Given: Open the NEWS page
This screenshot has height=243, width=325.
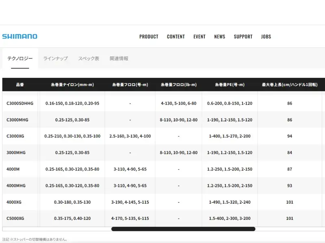Looking at the screenshot, I should [x=219, y=37].
